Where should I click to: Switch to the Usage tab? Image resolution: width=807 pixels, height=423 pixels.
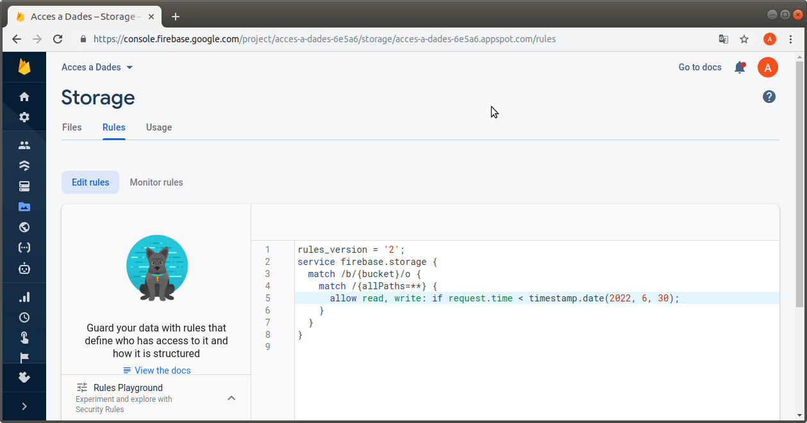(159, 127)
